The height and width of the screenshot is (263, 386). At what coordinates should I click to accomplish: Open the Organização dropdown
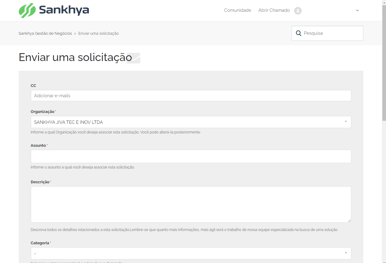[x=191, y=122]
